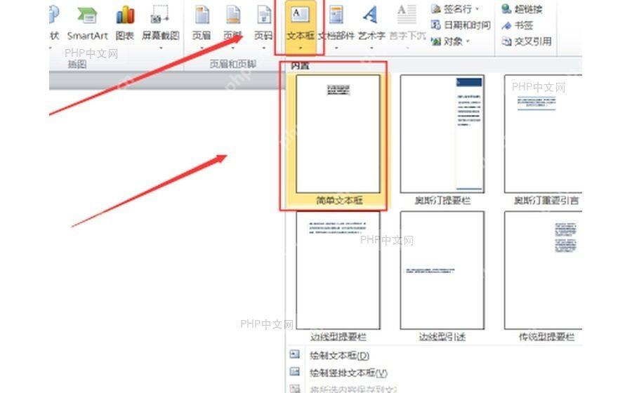Click the drop cap (首字下沉) icon
This screenshot has width=632, height=393.
tap(407, 15)
